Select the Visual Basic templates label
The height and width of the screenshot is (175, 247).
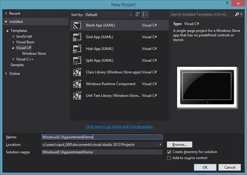(x=26, y=42)
